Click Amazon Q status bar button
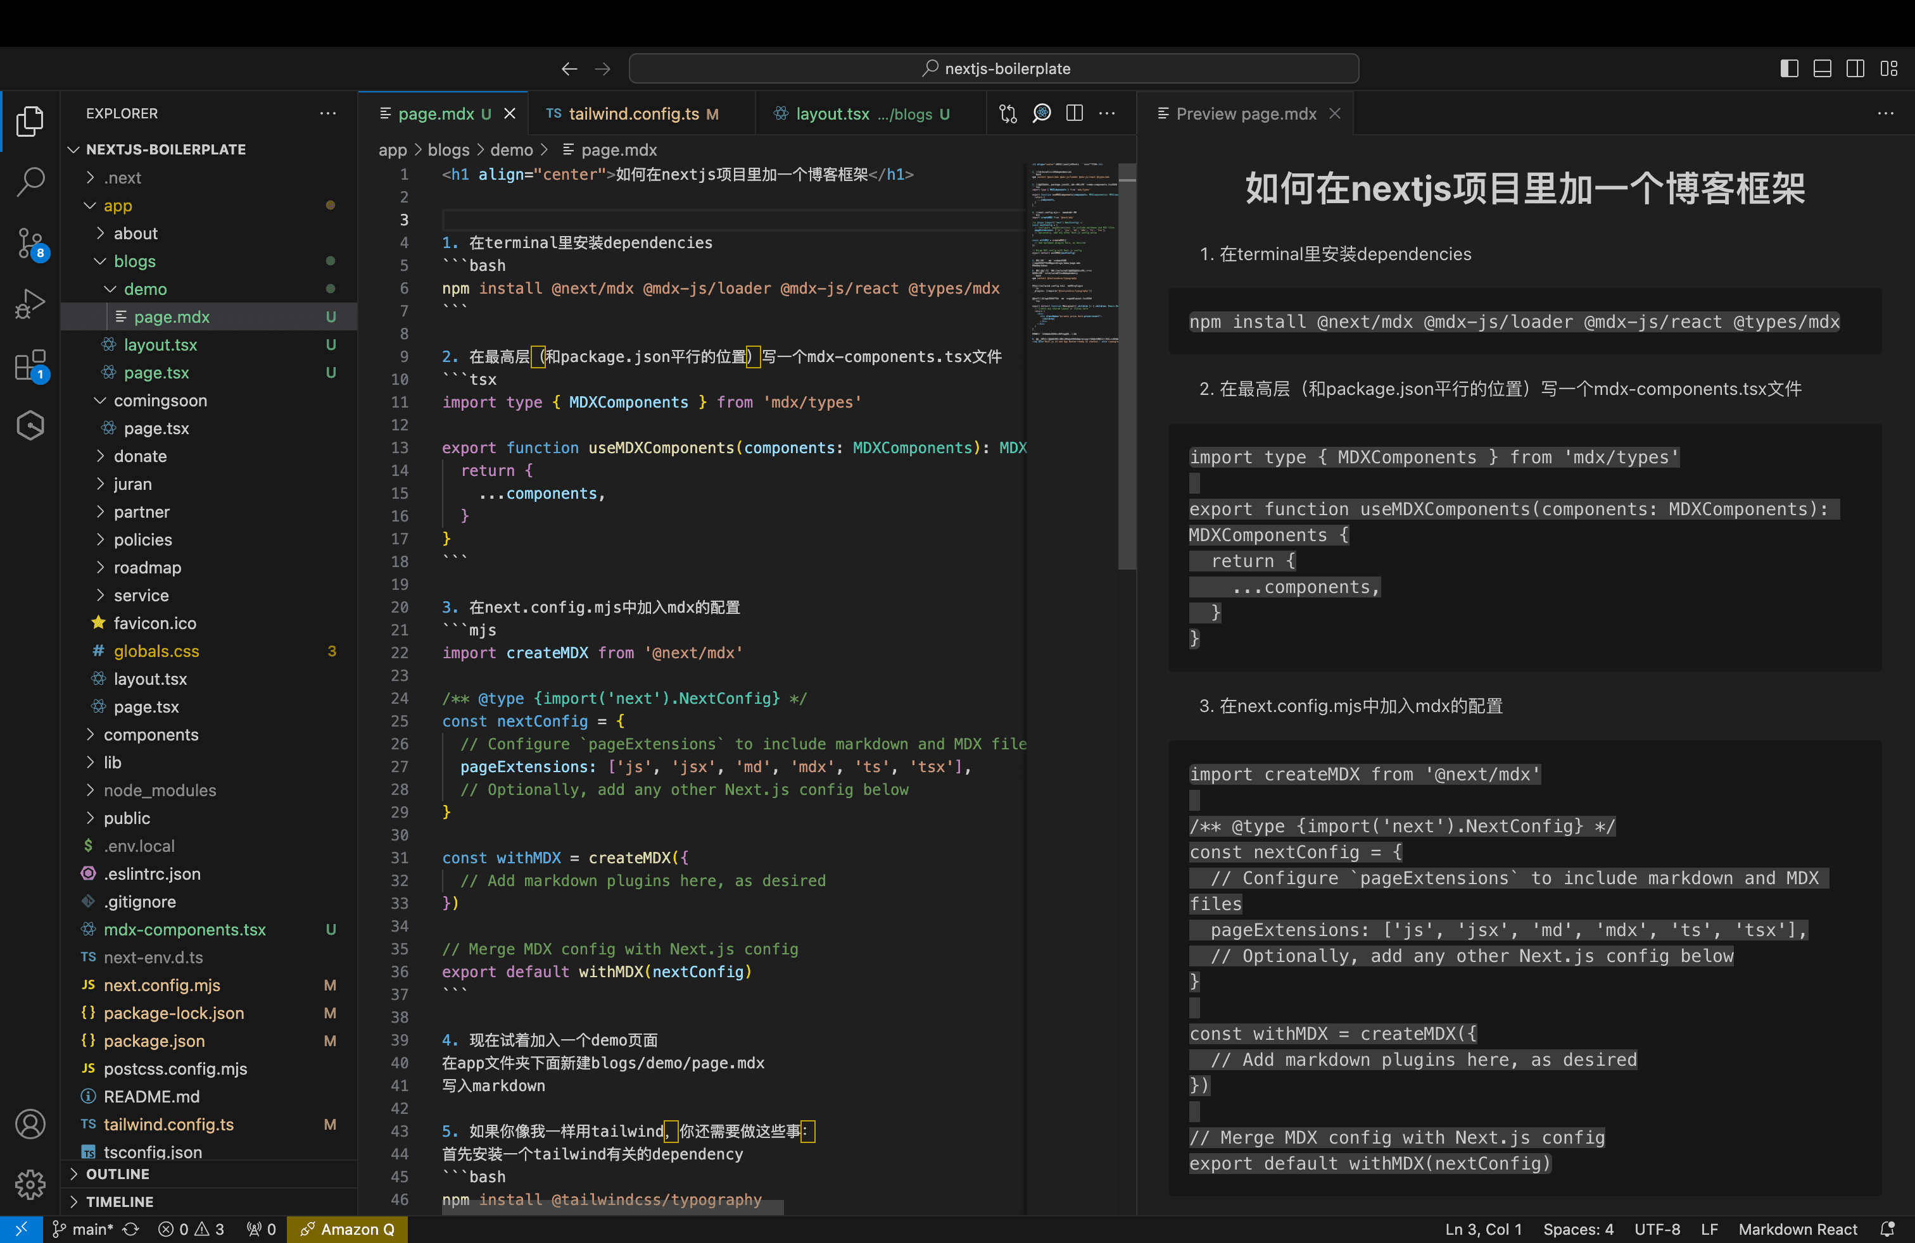 347,1229
